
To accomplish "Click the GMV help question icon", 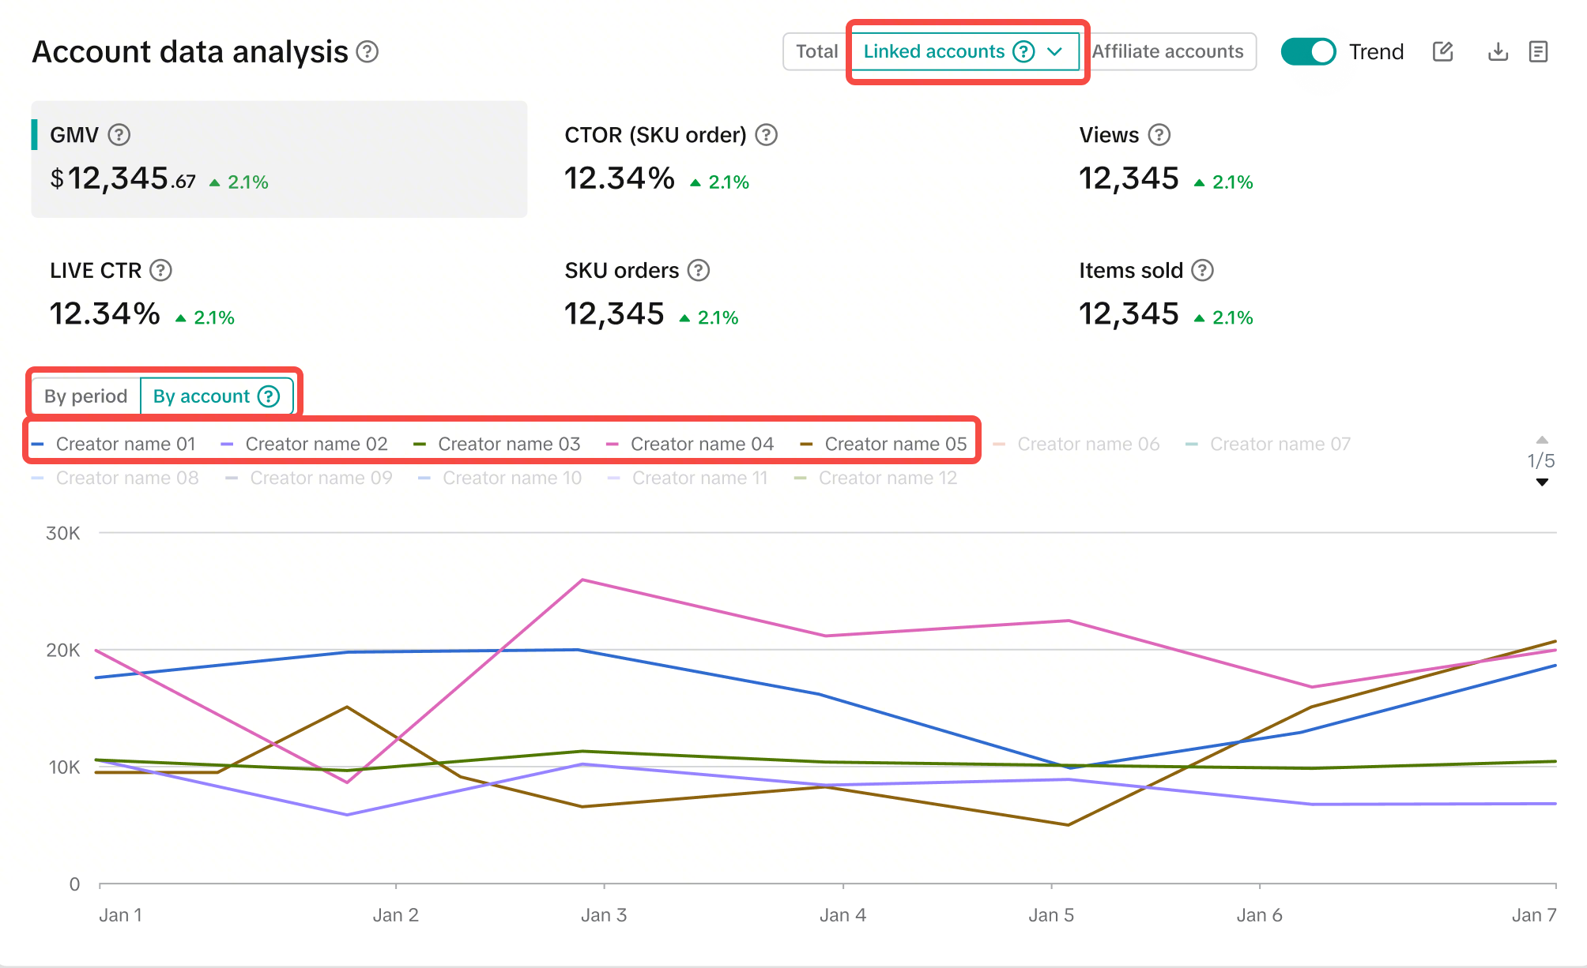I will [x=119, y=135].
